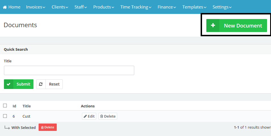Expand the Time Tracking dropdown
Image resolution: width=271 pixels, height=136 pixels.
[x=136, y=7]
